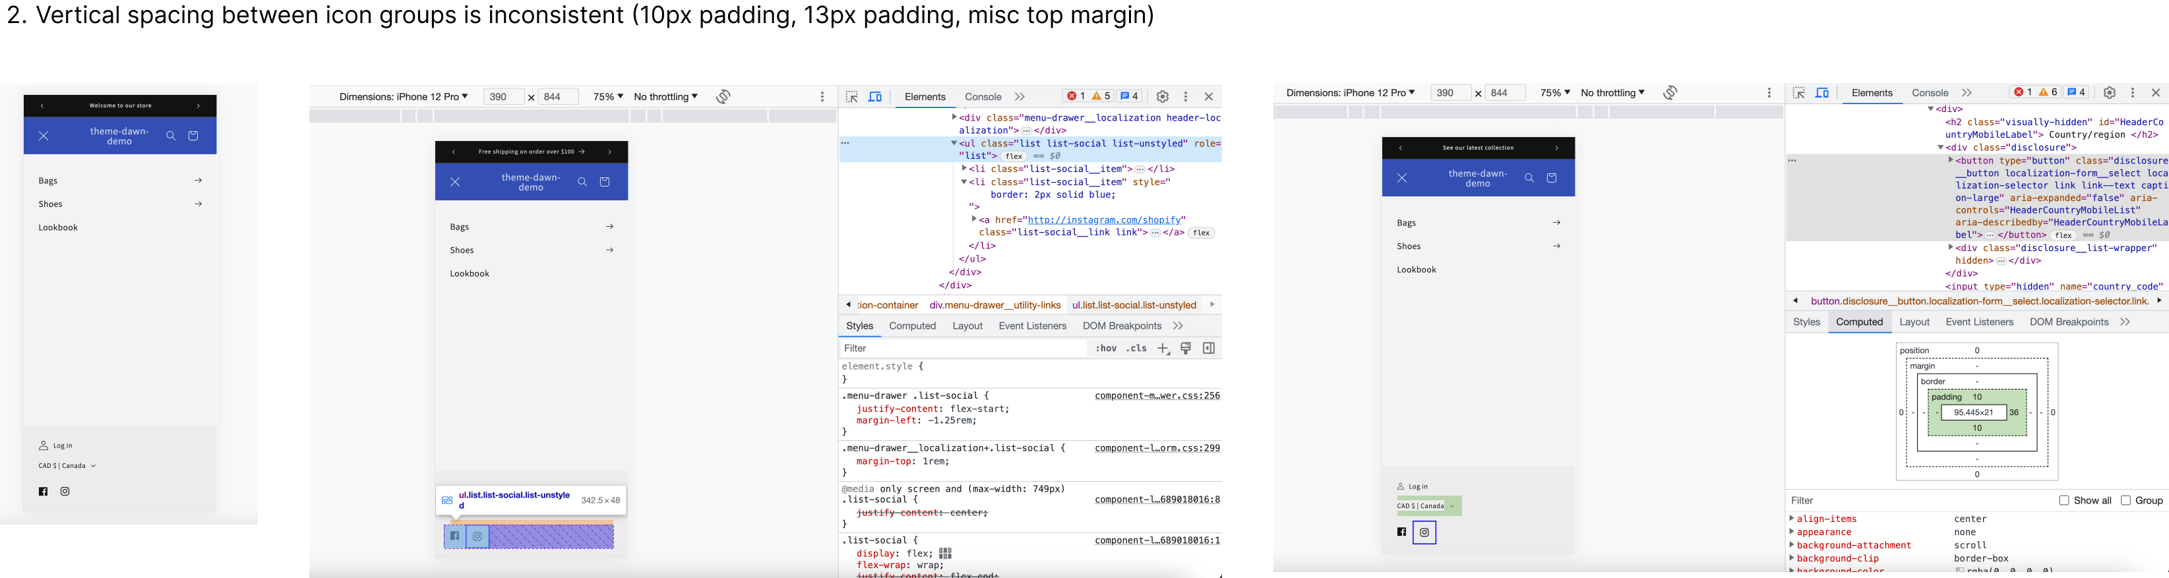This screenshot has width=2169, height=578.
Task: Click rotate icon in right screenshot toolbar
Action: click(1670, 92)
